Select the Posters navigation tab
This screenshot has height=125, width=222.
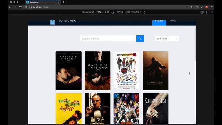(159, 23)
